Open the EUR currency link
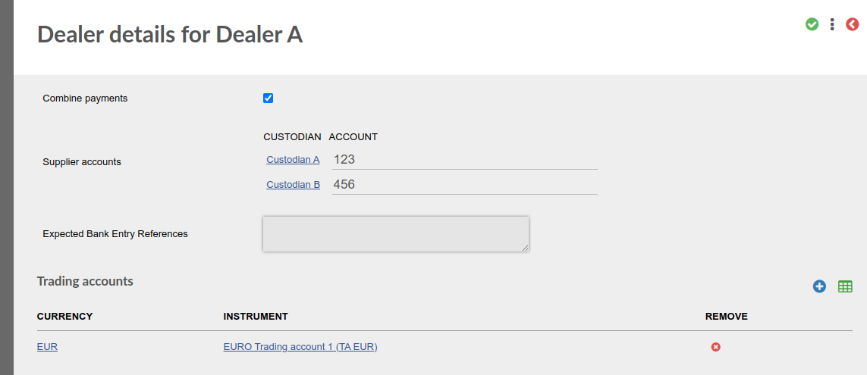This screenshot has height=375, width=867. point(47,347)
